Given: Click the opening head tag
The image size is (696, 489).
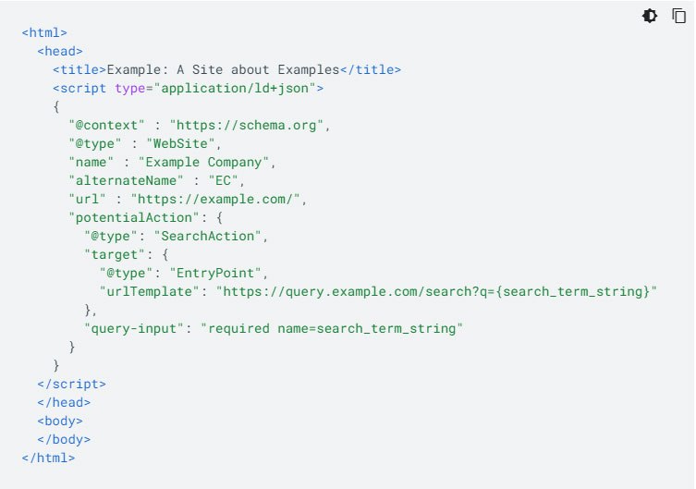Looking at the screenshot, I should [x=60, y=52].
